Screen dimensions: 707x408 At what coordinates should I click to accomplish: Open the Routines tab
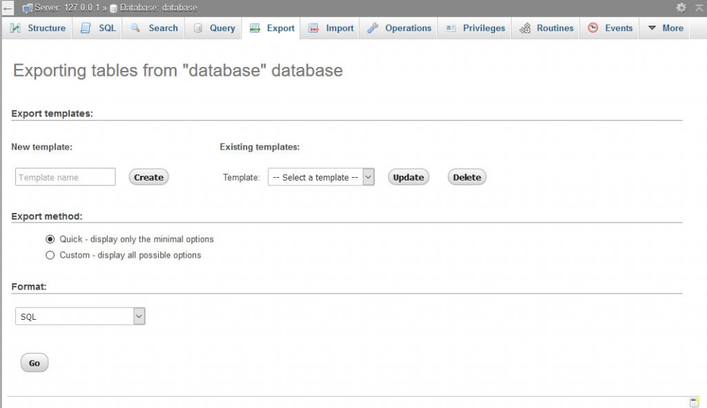[x=553, y=28]
